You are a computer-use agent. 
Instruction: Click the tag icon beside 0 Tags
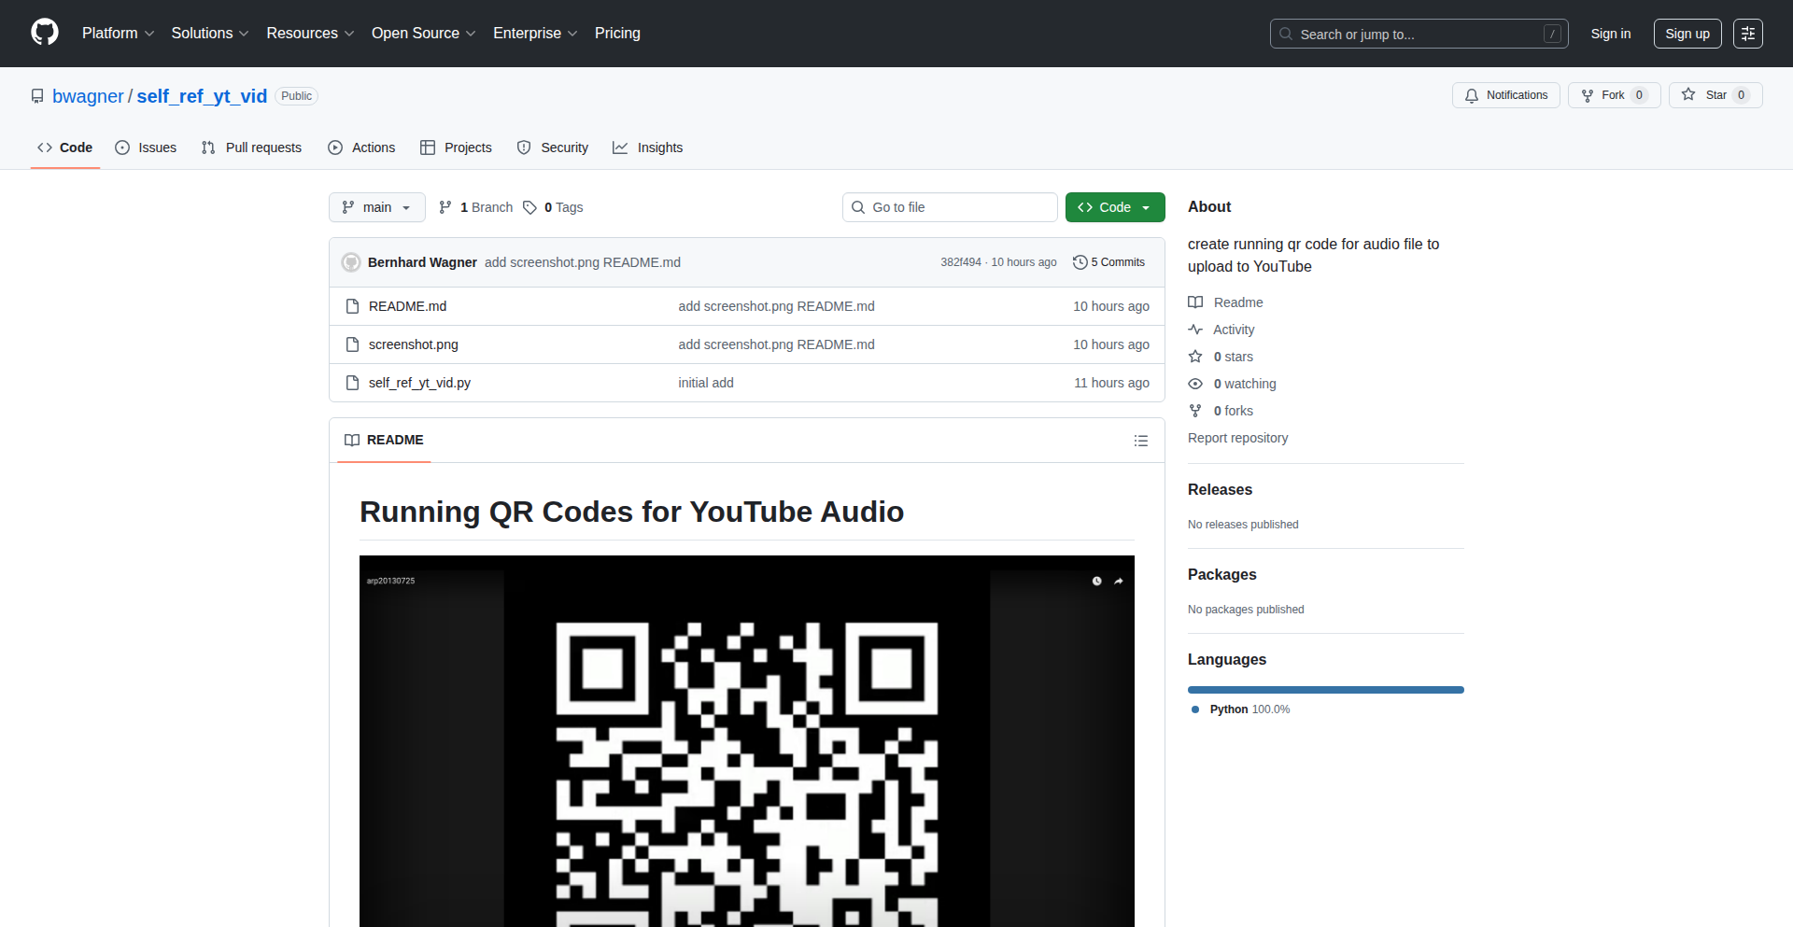tap(529, 207)
